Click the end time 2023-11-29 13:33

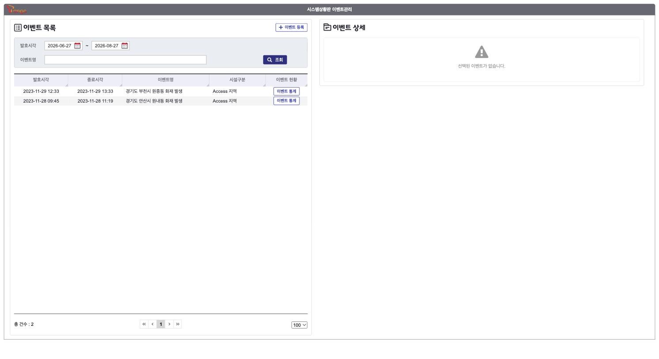(95, 92)
